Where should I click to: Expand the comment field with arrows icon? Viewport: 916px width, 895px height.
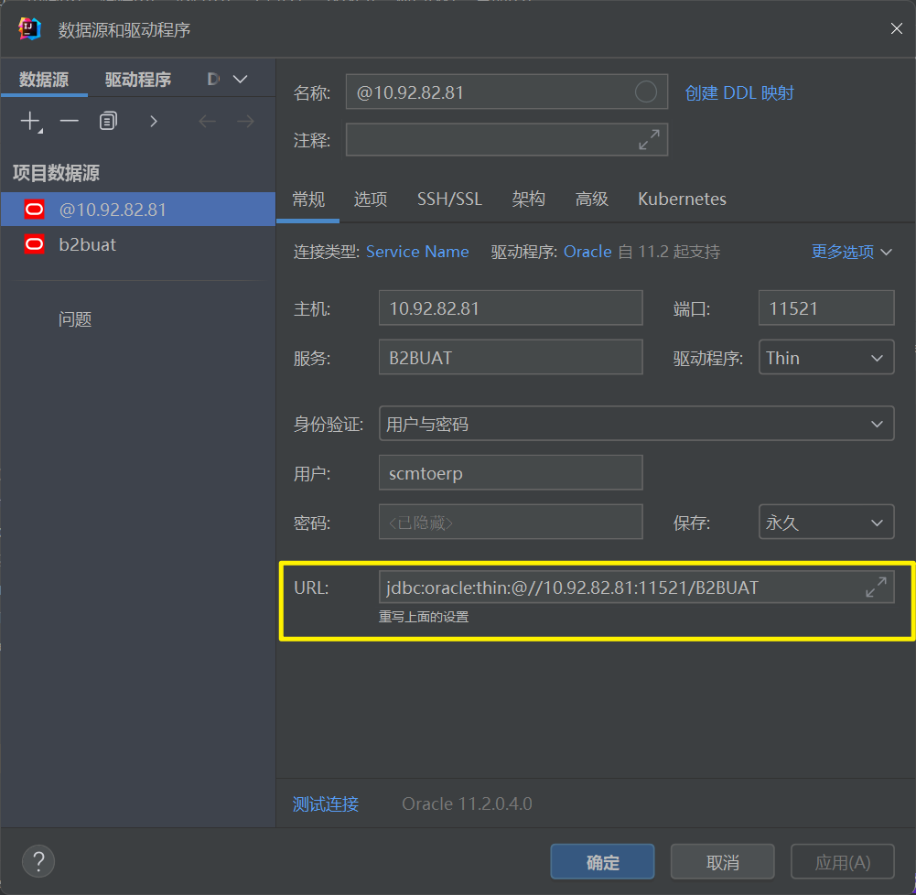(649, 140)
